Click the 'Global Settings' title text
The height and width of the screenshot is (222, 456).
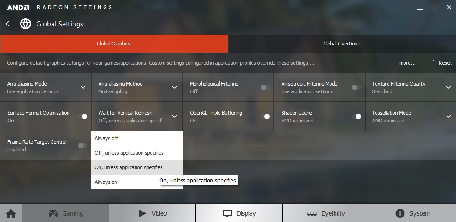(60, 24)
